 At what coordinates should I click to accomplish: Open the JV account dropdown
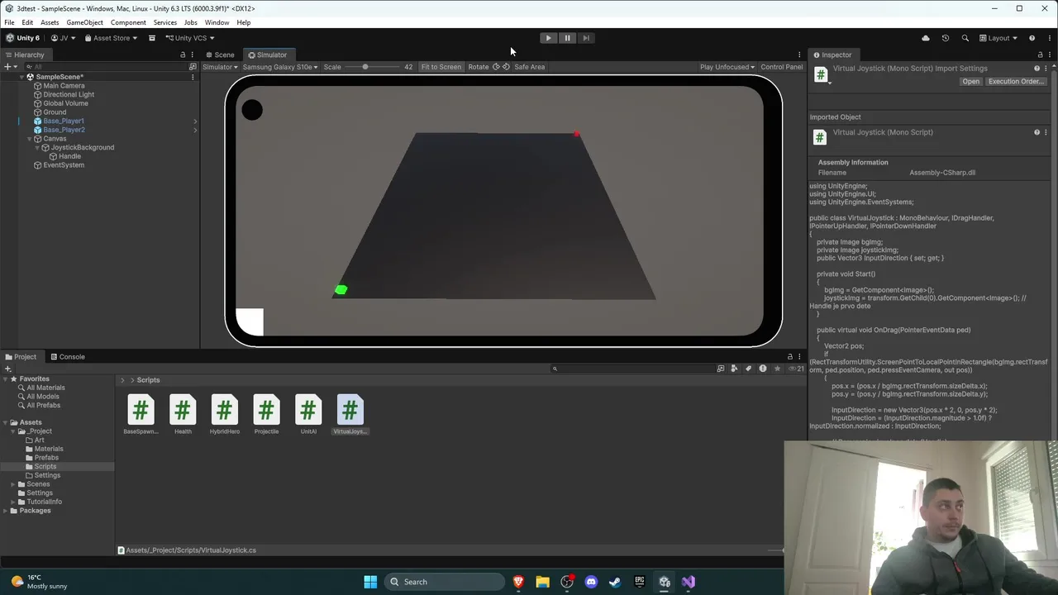[63, 38]
